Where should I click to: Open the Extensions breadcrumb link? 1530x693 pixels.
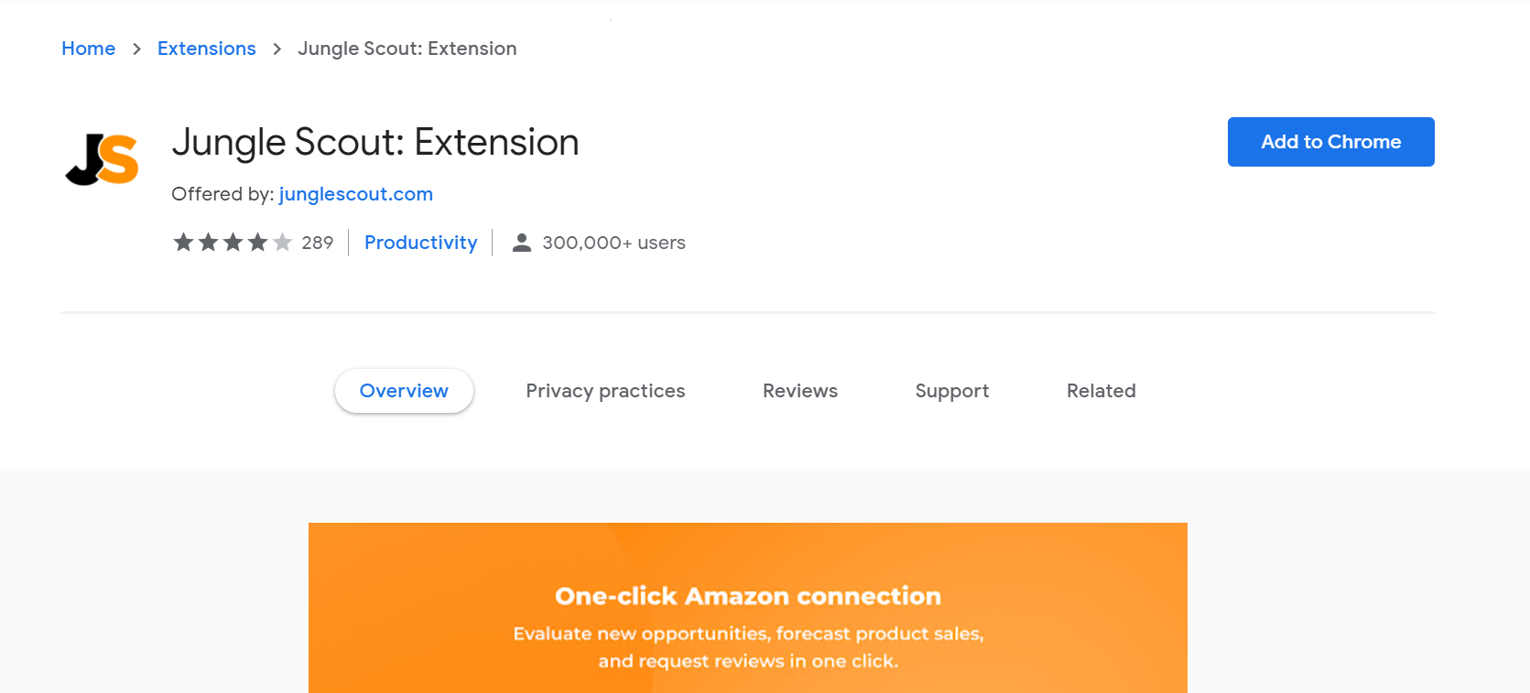point(206,49)
